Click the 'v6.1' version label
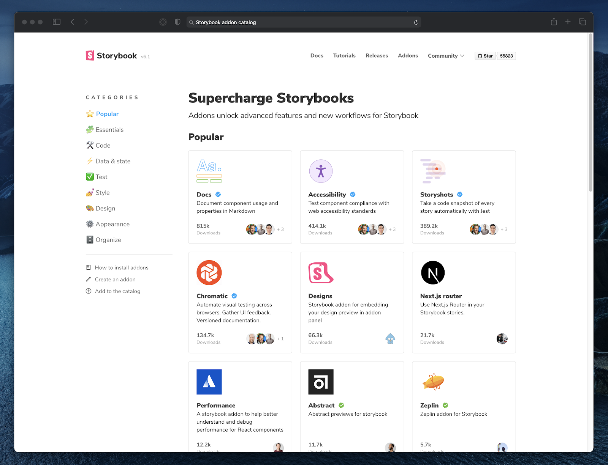 click(x=146, y=57)
